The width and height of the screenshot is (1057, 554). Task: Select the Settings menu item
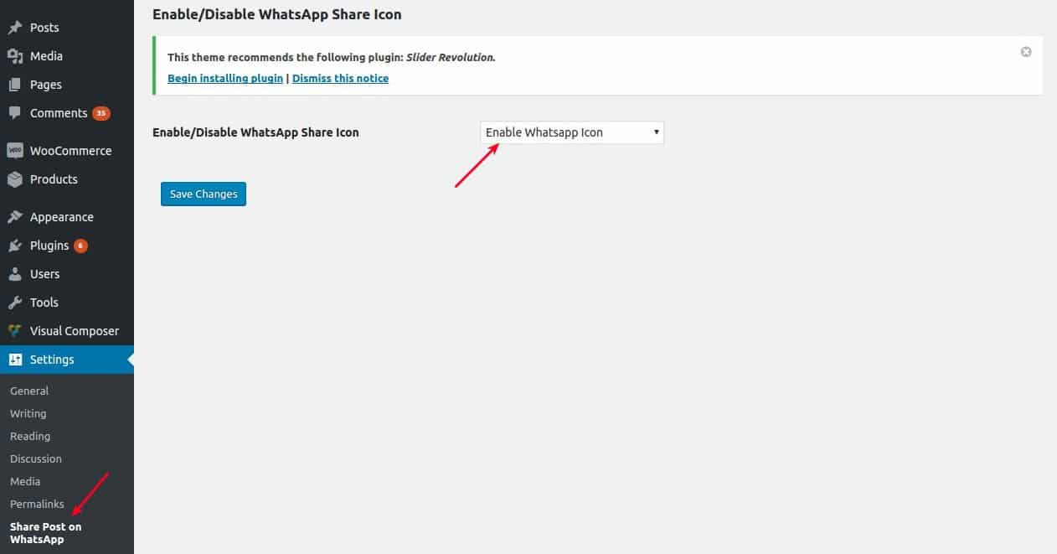(67, 360)
